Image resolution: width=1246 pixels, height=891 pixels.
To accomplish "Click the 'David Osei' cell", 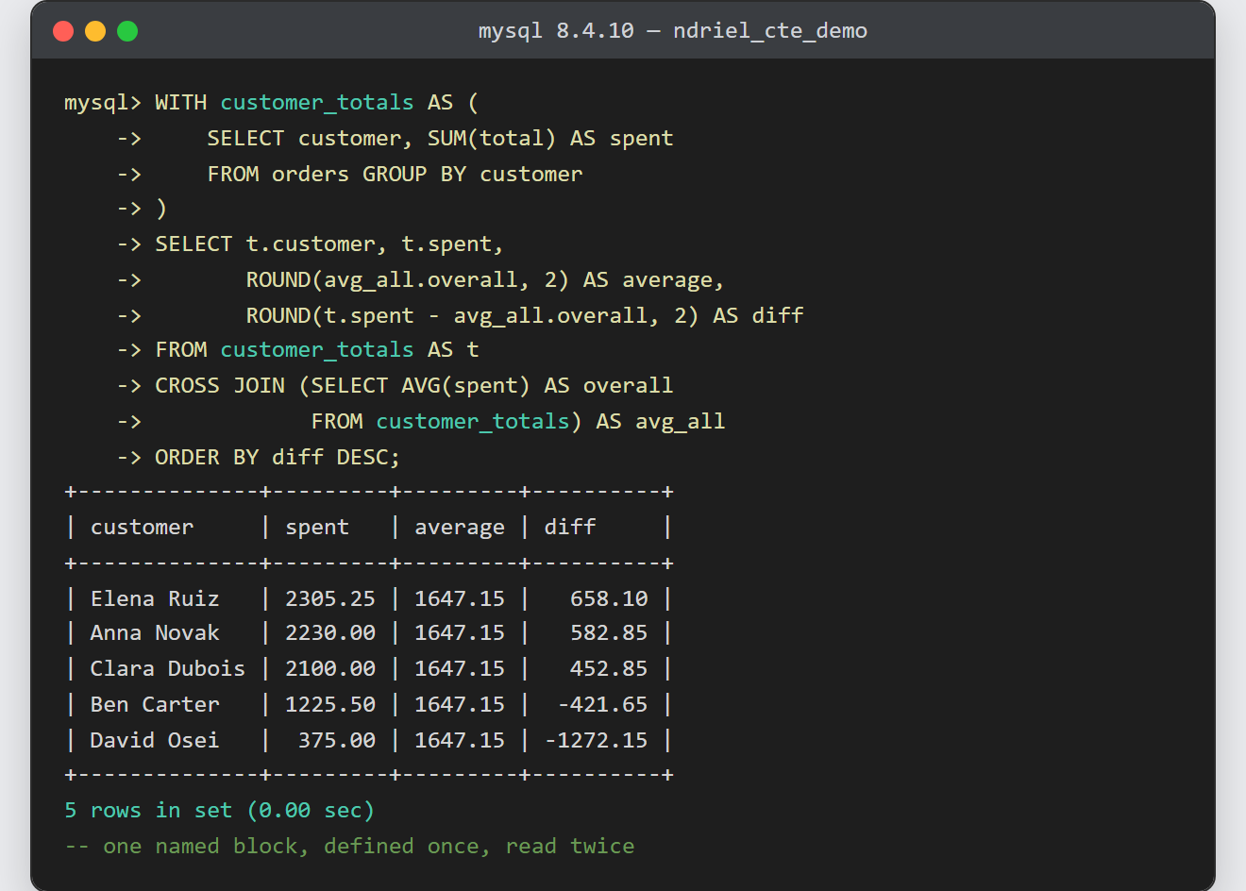I will (x=155, y=740).
